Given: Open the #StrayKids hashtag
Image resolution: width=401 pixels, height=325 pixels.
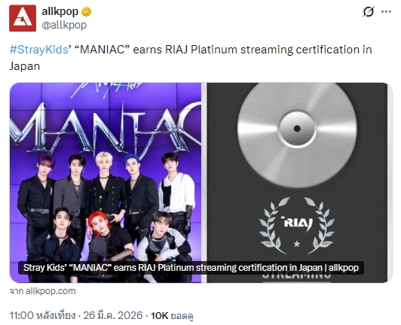Looking at the screenshot, I should point(39,50).
